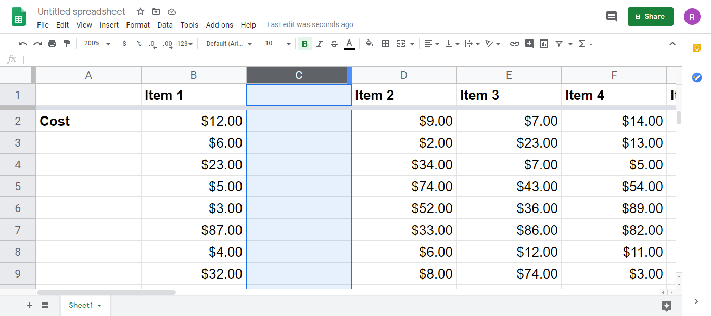Select column D header
The height and width of the screenshot is (316, 711).
(x=404, y=75)
